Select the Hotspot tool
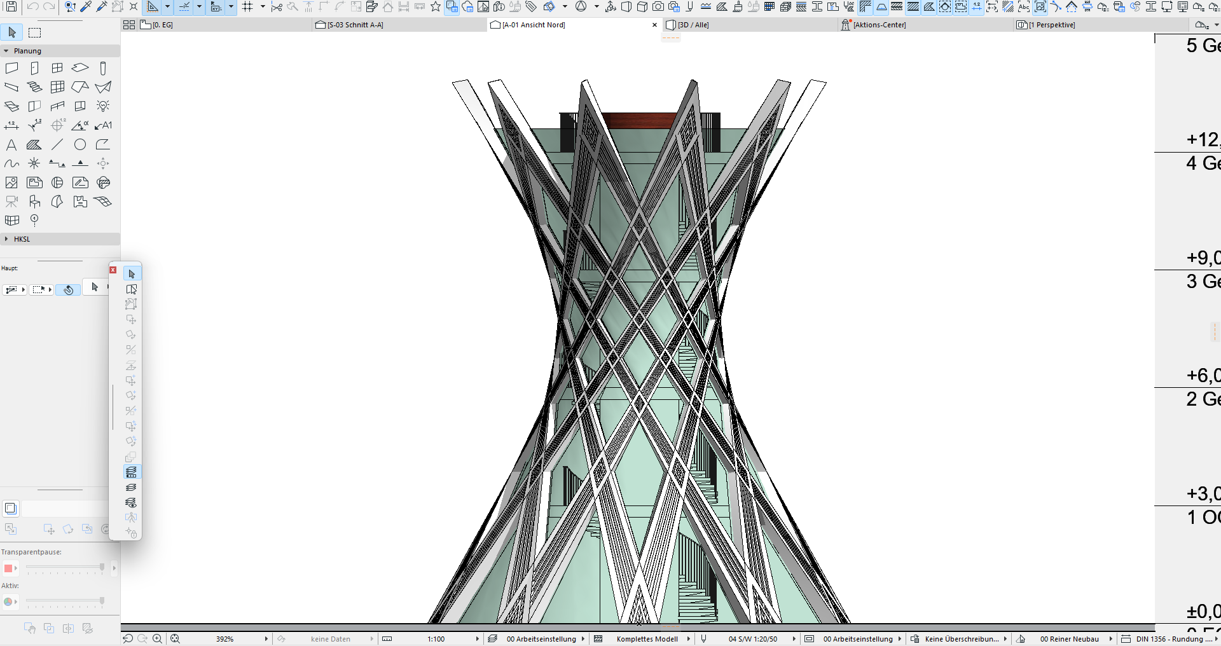 pyautogui.click(x=34, y=163)
